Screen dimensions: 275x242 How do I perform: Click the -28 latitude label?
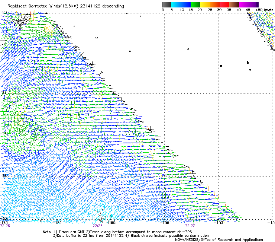(x=3, y=176)
